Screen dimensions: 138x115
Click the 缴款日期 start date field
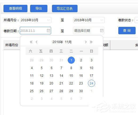click(35, 31)
